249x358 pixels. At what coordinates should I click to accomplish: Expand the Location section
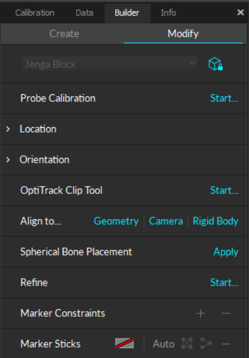[8, 129]
